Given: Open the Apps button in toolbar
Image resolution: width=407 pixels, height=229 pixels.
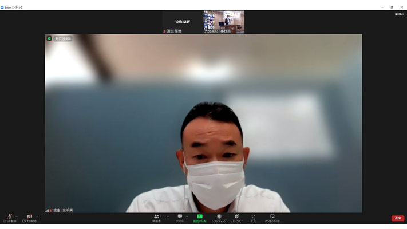Looking at the screenshot, I should tap(254, 218).
